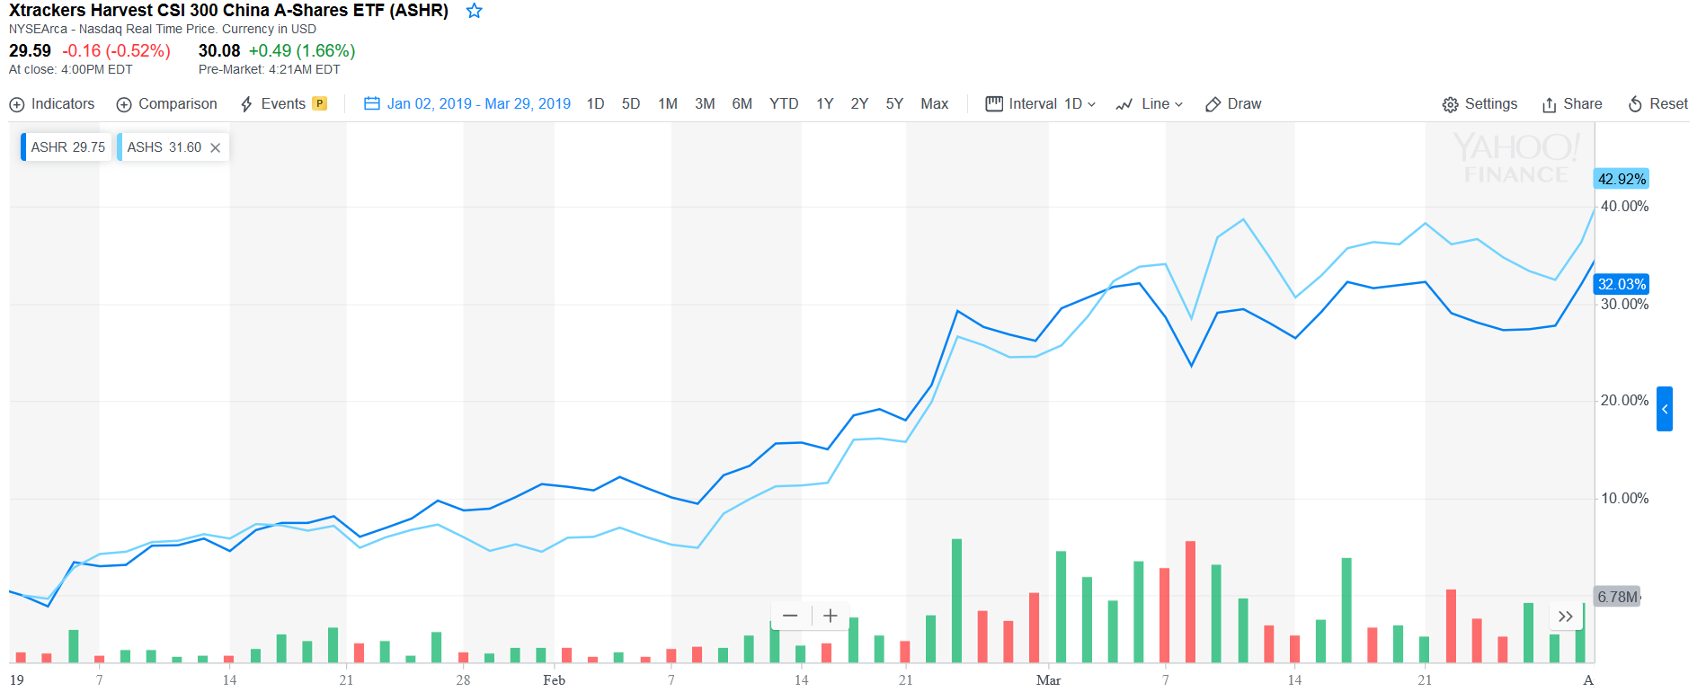The width and height of the screenshot is (1706, 692).
Task: Select the Max range
Action: [935, 104]
